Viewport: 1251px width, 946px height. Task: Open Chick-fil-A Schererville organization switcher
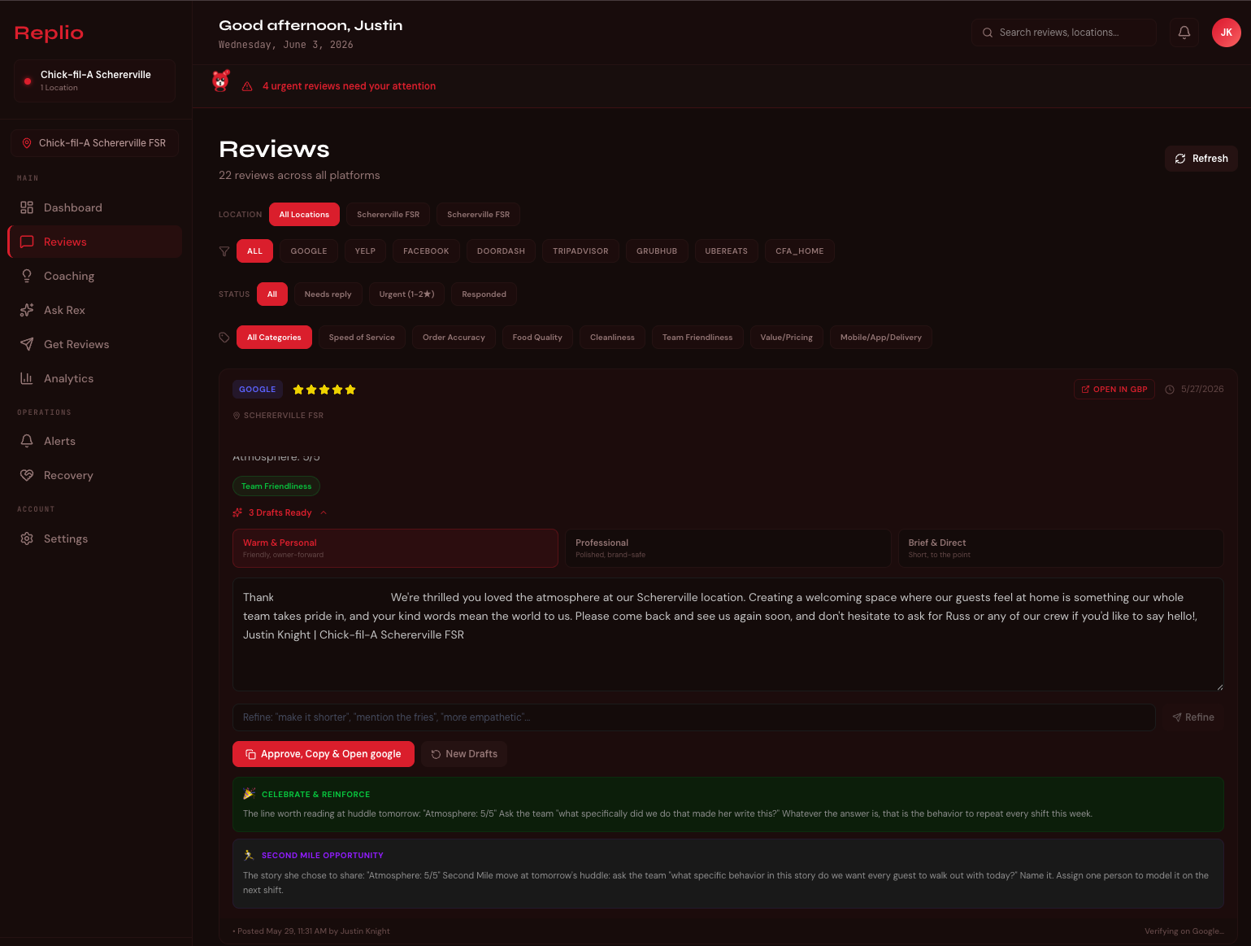pyautogui.click(x=94, y=81)
